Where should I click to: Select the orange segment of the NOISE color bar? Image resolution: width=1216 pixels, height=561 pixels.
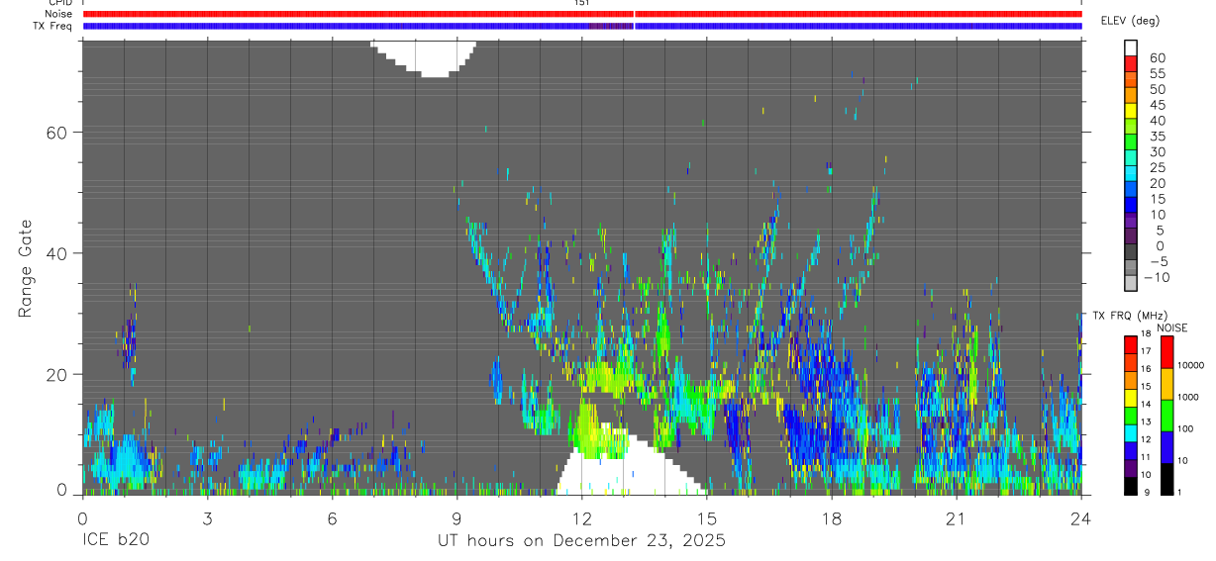point(1166,384)
